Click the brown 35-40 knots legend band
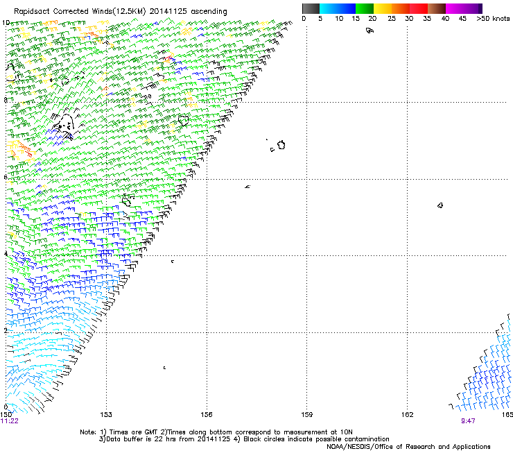 click(x=437, y=8)
